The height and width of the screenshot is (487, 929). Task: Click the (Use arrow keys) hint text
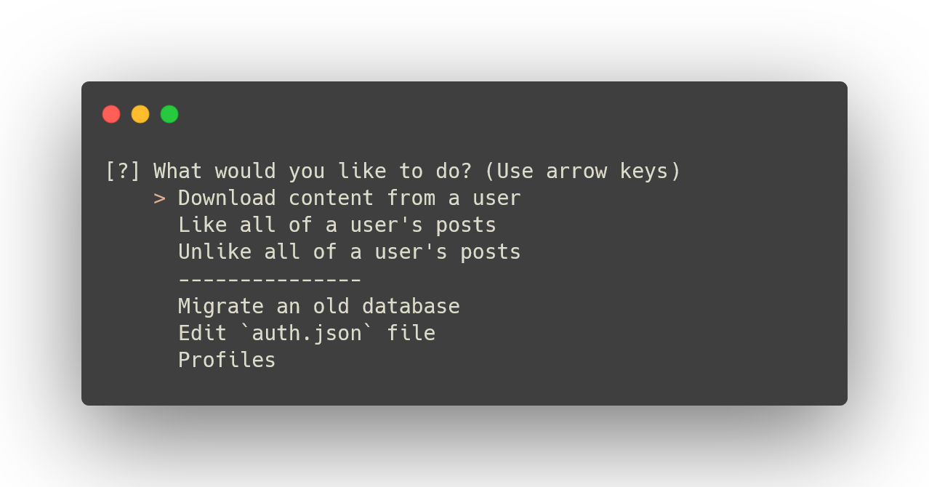tap(583, 172)
